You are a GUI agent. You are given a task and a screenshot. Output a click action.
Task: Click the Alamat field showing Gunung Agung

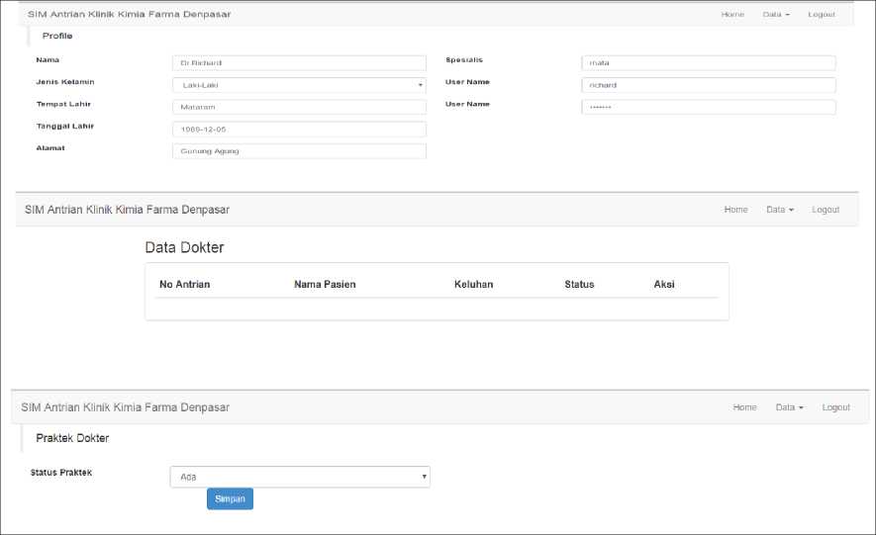(x=298, y=151)
